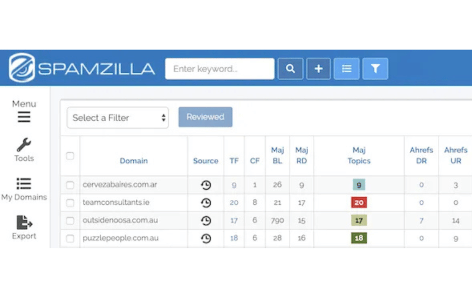Sort by the Source column header

pyautogui.click(x=206, y=161)
